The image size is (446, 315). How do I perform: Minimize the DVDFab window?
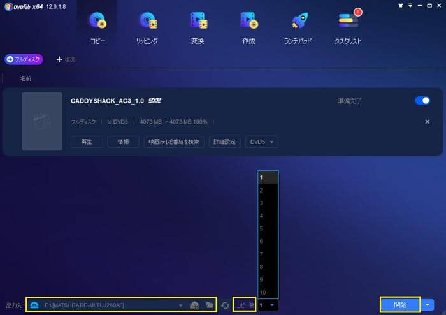(x=420, y=5)
